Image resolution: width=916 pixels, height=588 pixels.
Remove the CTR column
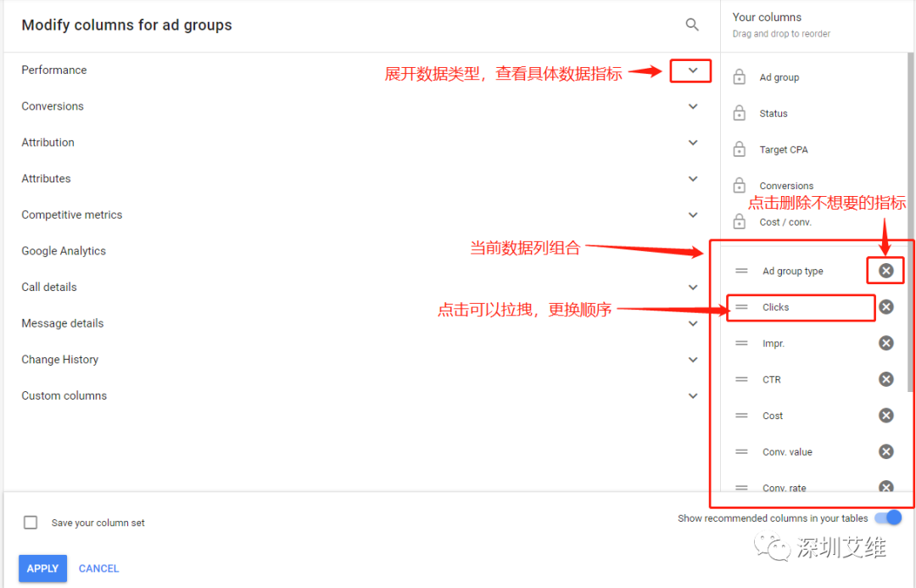click(885, 379)
